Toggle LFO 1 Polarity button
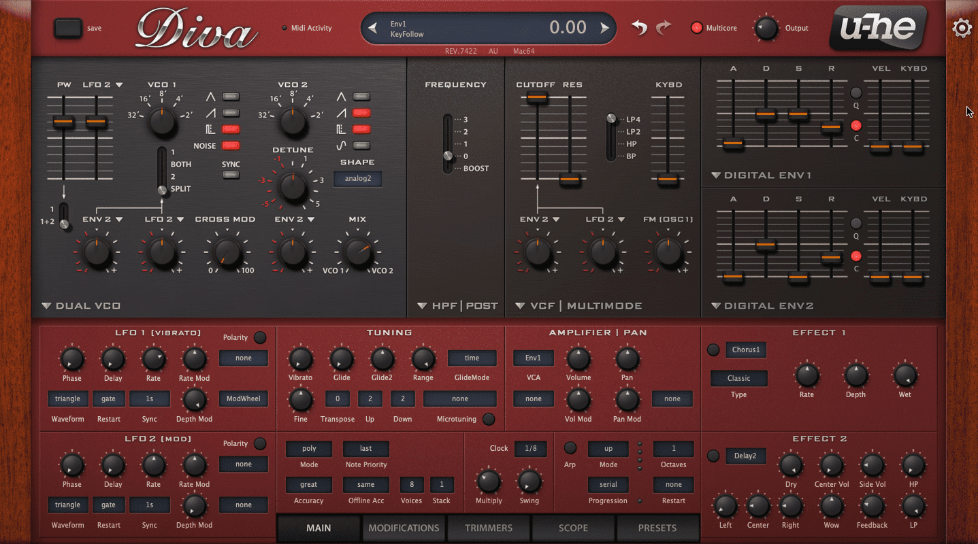The image size is (978, 544). 260,337
